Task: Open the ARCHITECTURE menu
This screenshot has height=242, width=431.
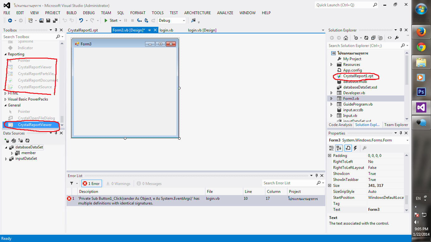Action: point(198,13)
